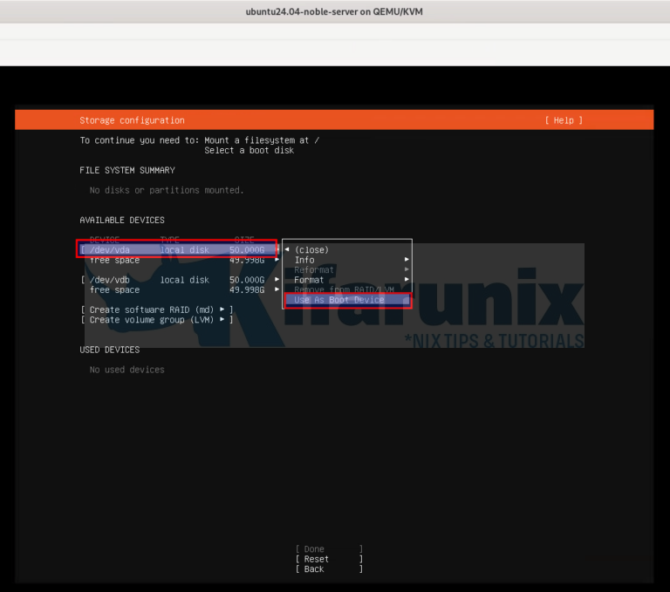Click 'Mount a filesystem at /' text

pos(262,140)
